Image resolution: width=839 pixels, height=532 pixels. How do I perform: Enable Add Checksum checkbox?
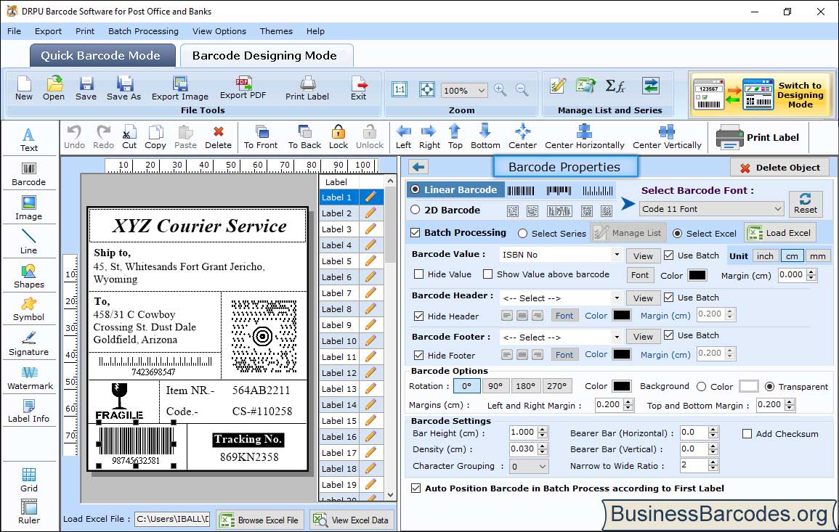point(747,434)
